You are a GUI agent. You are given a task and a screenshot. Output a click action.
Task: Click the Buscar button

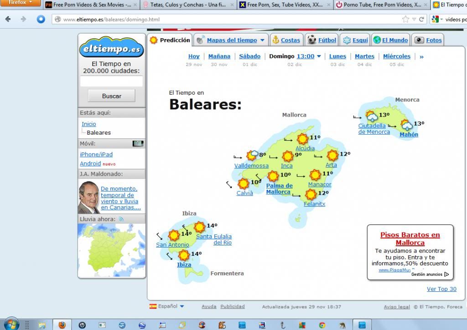coord(111,96)
